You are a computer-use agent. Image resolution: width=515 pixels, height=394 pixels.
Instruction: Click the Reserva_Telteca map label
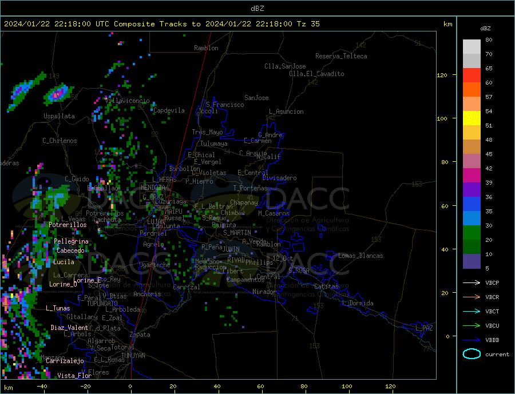tap(341, 56)
